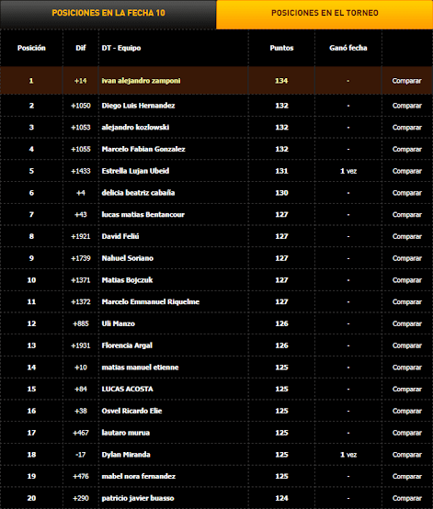Click the Ganó fecha column header
This screenshot has width=433, height=509.
pos(348,48)
